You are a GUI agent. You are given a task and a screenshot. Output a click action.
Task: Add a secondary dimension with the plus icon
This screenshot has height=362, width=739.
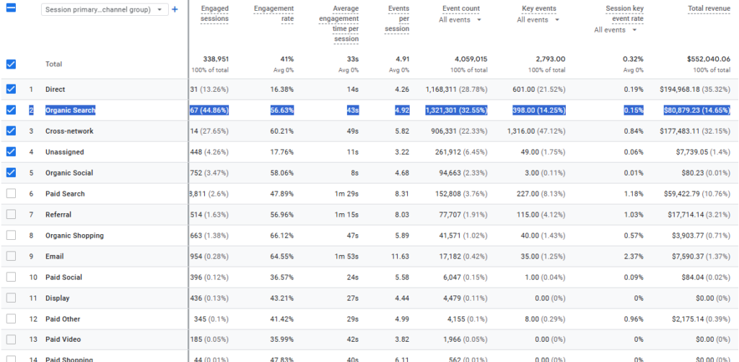[x=175, y=9]
